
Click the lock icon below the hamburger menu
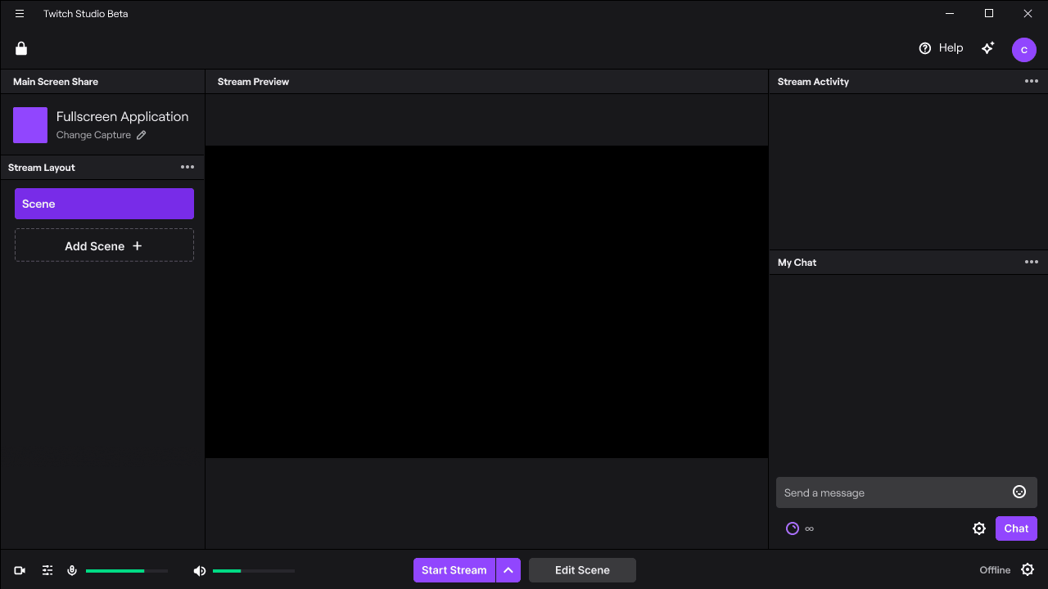tap(20, 47)
